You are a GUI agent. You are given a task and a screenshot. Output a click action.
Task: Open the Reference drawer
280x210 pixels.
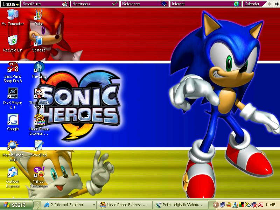[145, 4]
